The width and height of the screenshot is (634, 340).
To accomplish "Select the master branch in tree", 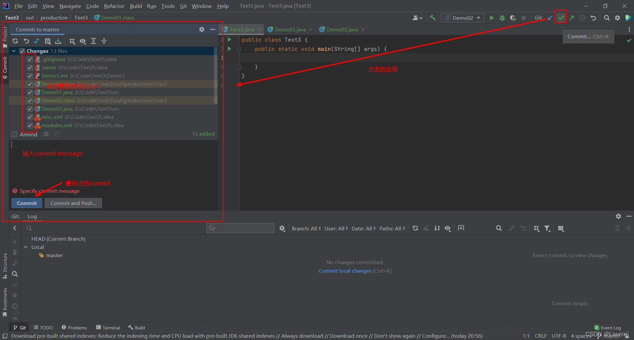I will (54, 255).
